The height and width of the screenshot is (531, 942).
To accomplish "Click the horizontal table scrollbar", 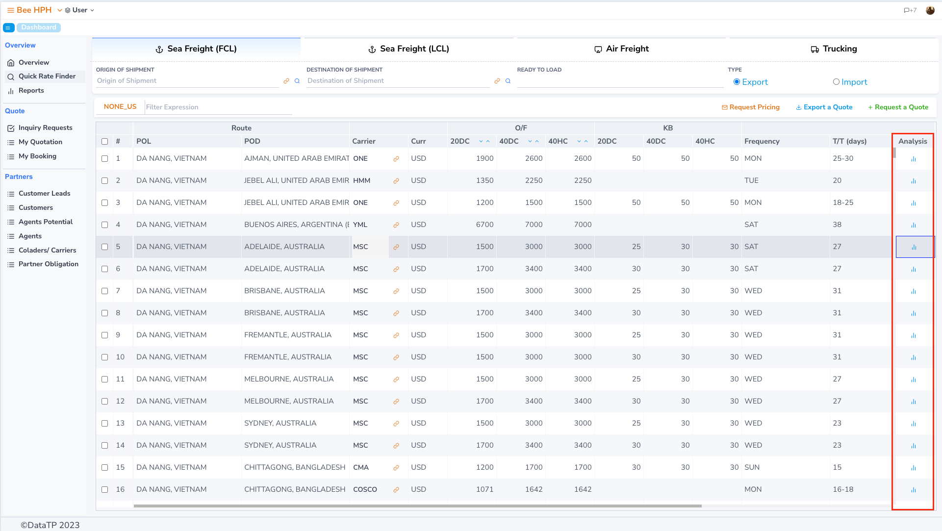I will point(417,506).
